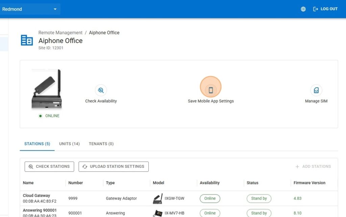Image resolution: width=346 pixels, height=217 pixels.
Task: Select the Cloud Gateway station name
Action: 36,196
